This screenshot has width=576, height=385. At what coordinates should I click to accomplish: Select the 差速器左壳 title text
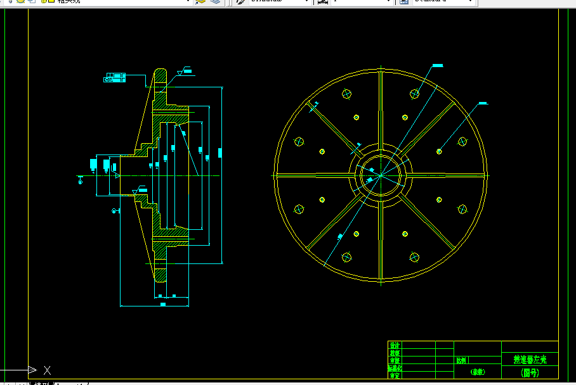click(530, 360)
